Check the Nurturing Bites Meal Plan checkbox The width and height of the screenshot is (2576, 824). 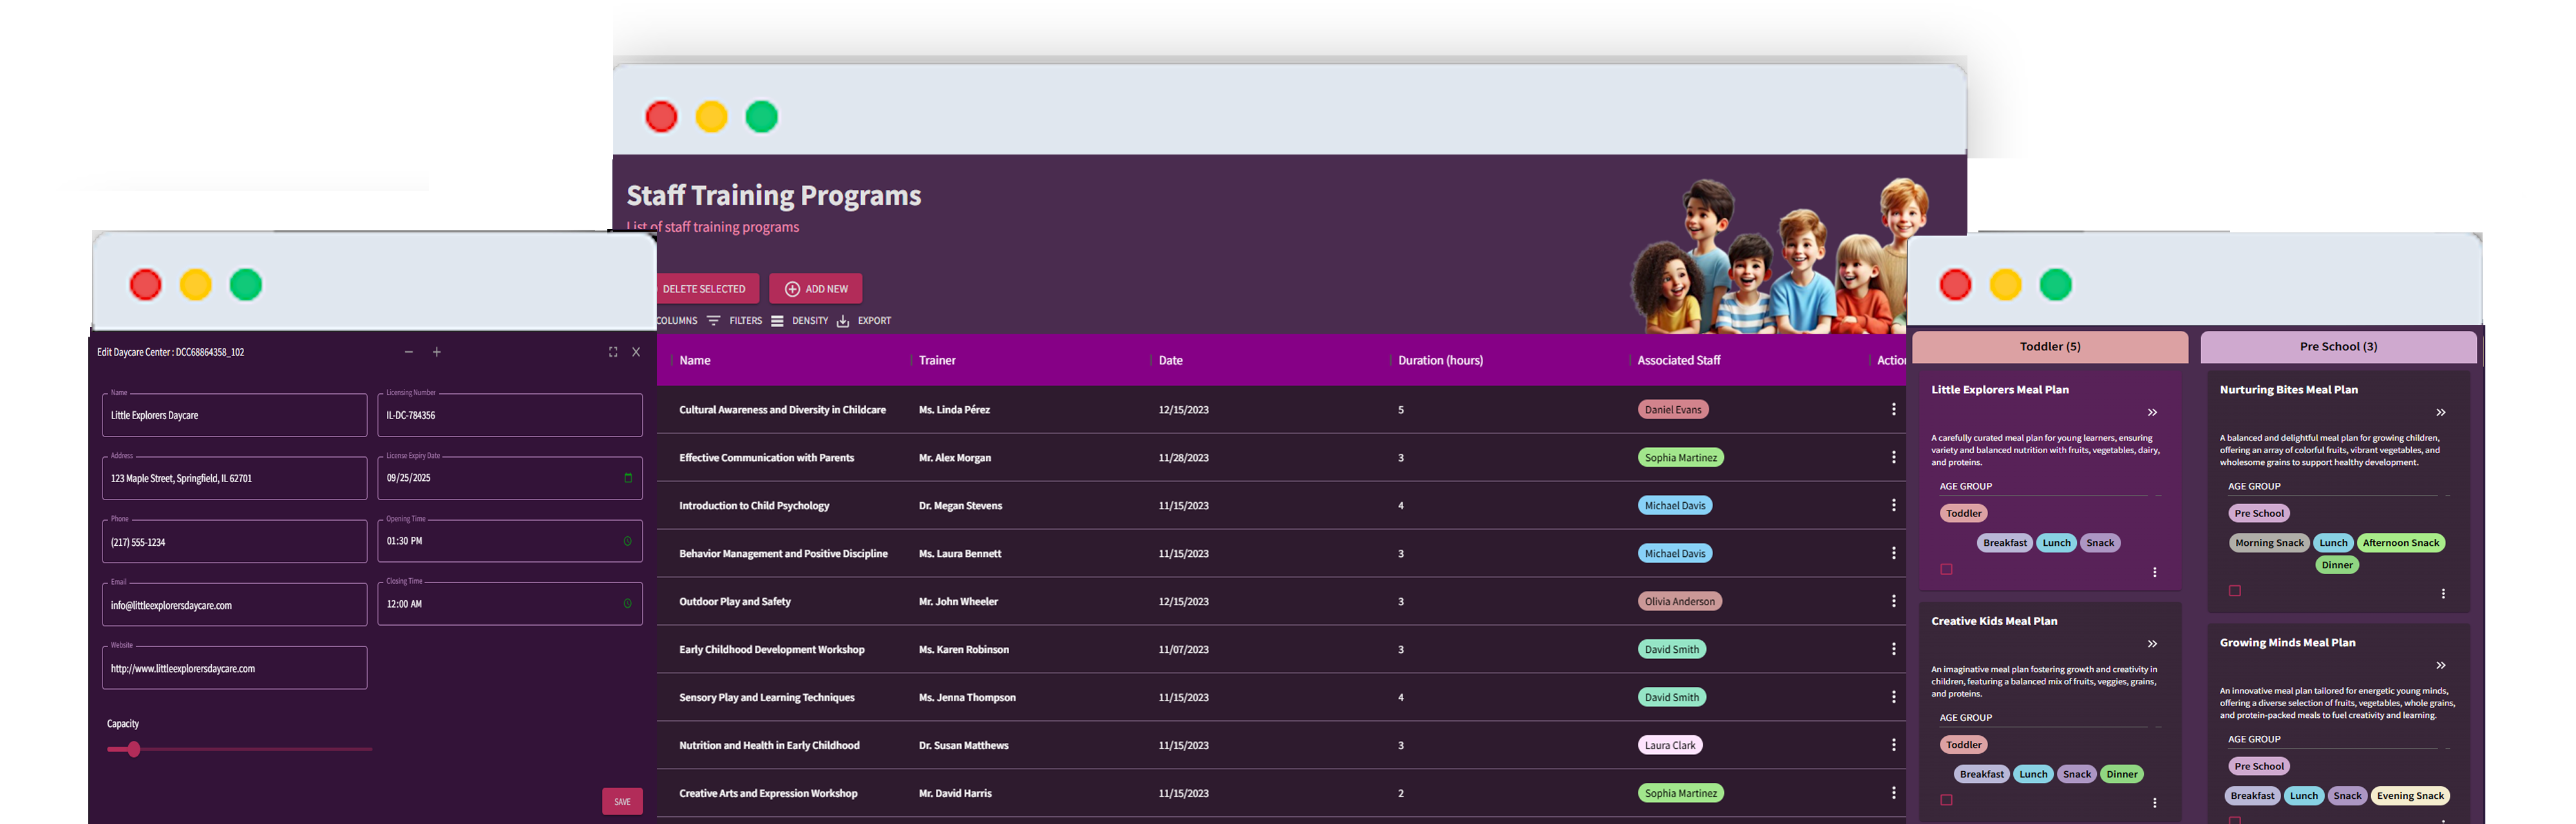(2234, 591)
